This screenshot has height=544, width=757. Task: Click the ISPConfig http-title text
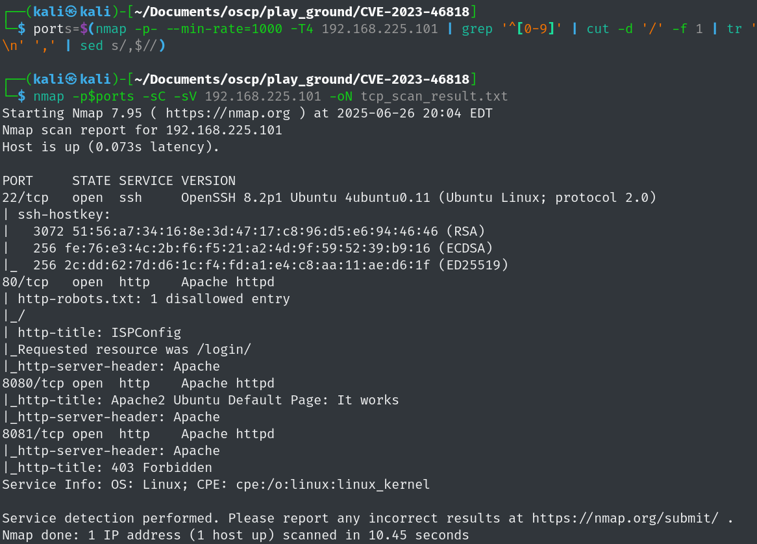tap(146, 333)
